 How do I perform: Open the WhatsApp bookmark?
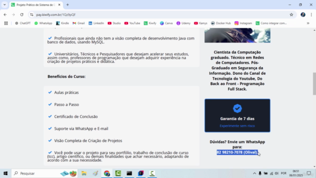pyautogui.click(x=43, y=23)
